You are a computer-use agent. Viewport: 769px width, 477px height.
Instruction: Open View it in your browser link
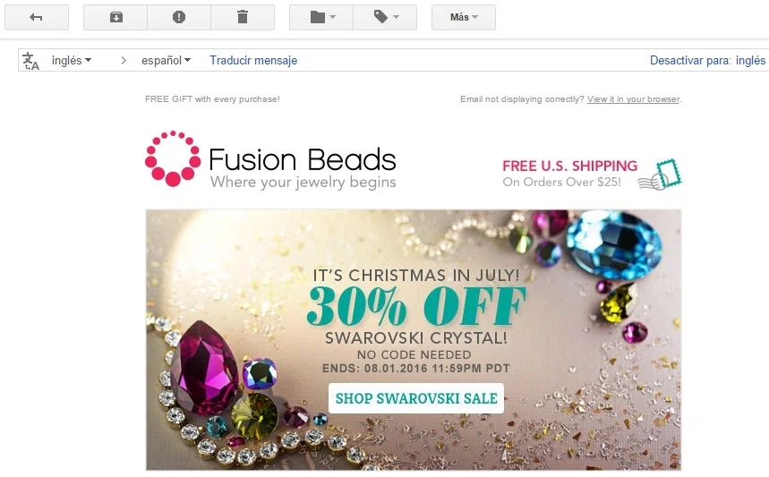click(633, 99)
